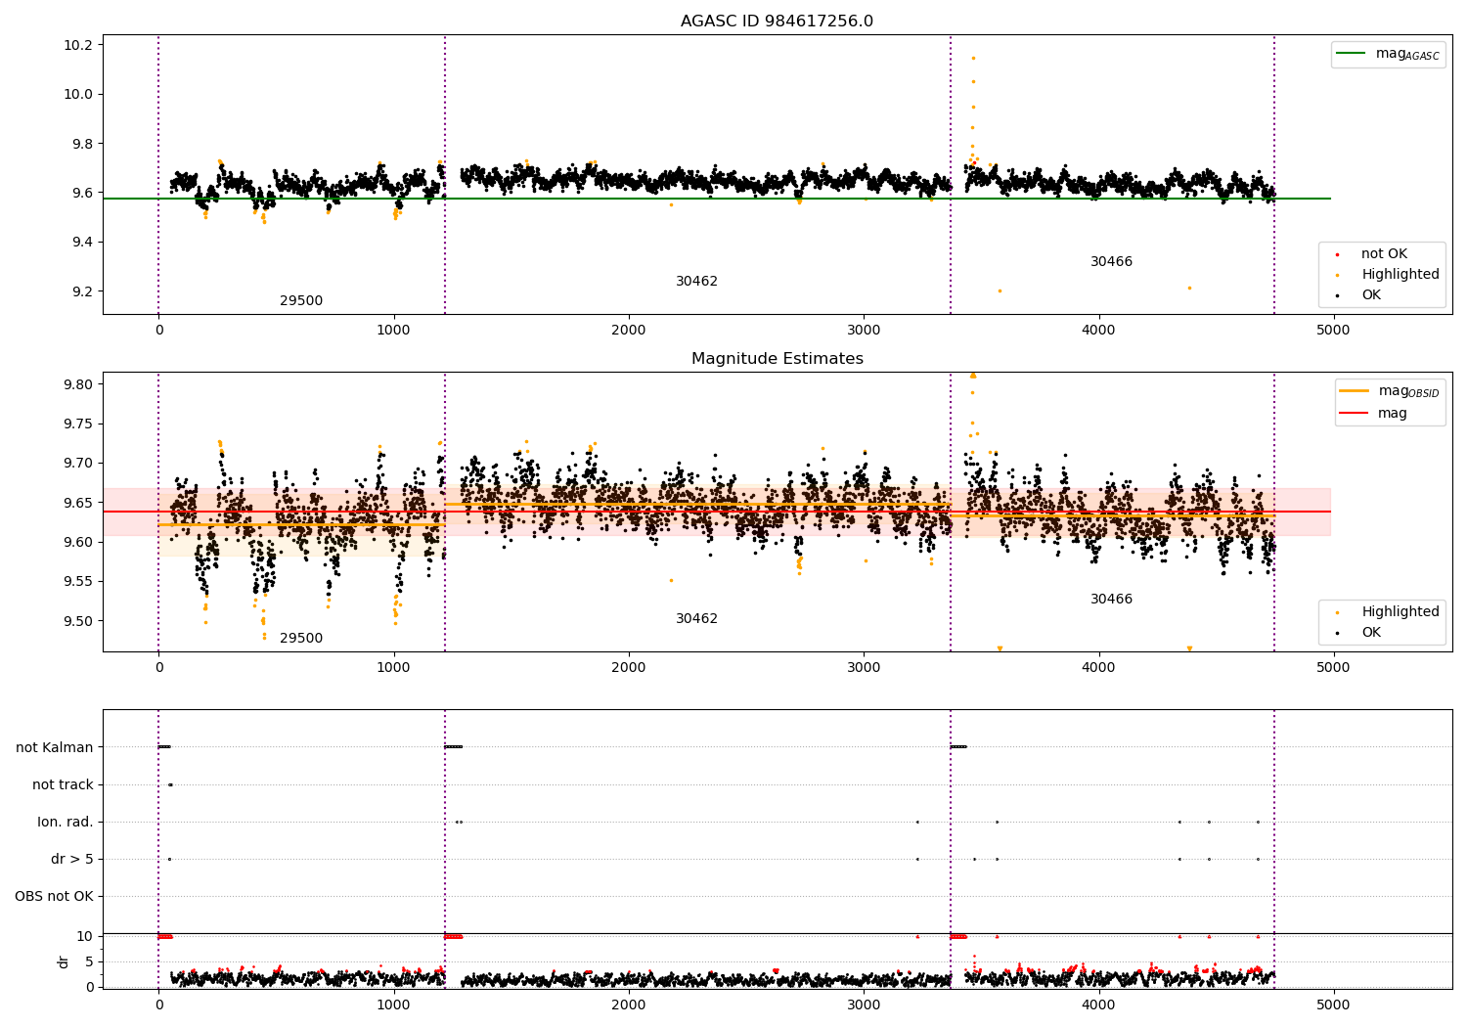Image resolution: width=1467 pixels, height=1027 pixels.
Task: Click the 'mag' label in Magnitude Estimates legend
Action: click(1393, 413)
